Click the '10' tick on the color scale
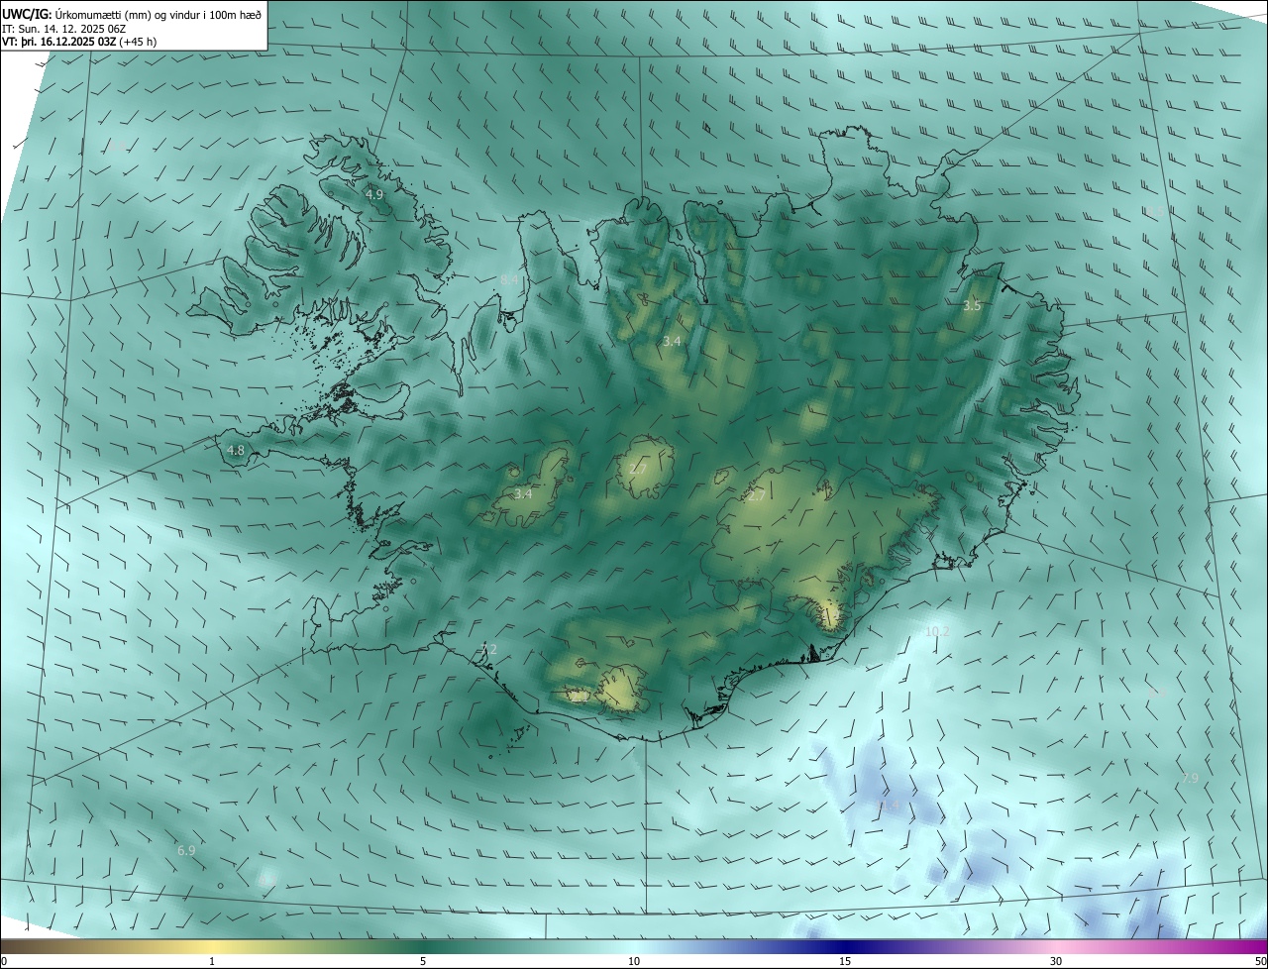 tap(634, 961)
